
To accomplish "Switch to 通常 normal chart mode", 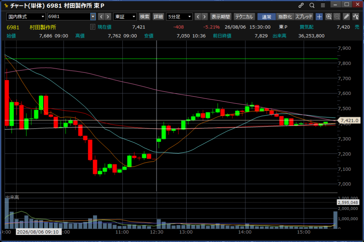I will click(x=267, y=17).
